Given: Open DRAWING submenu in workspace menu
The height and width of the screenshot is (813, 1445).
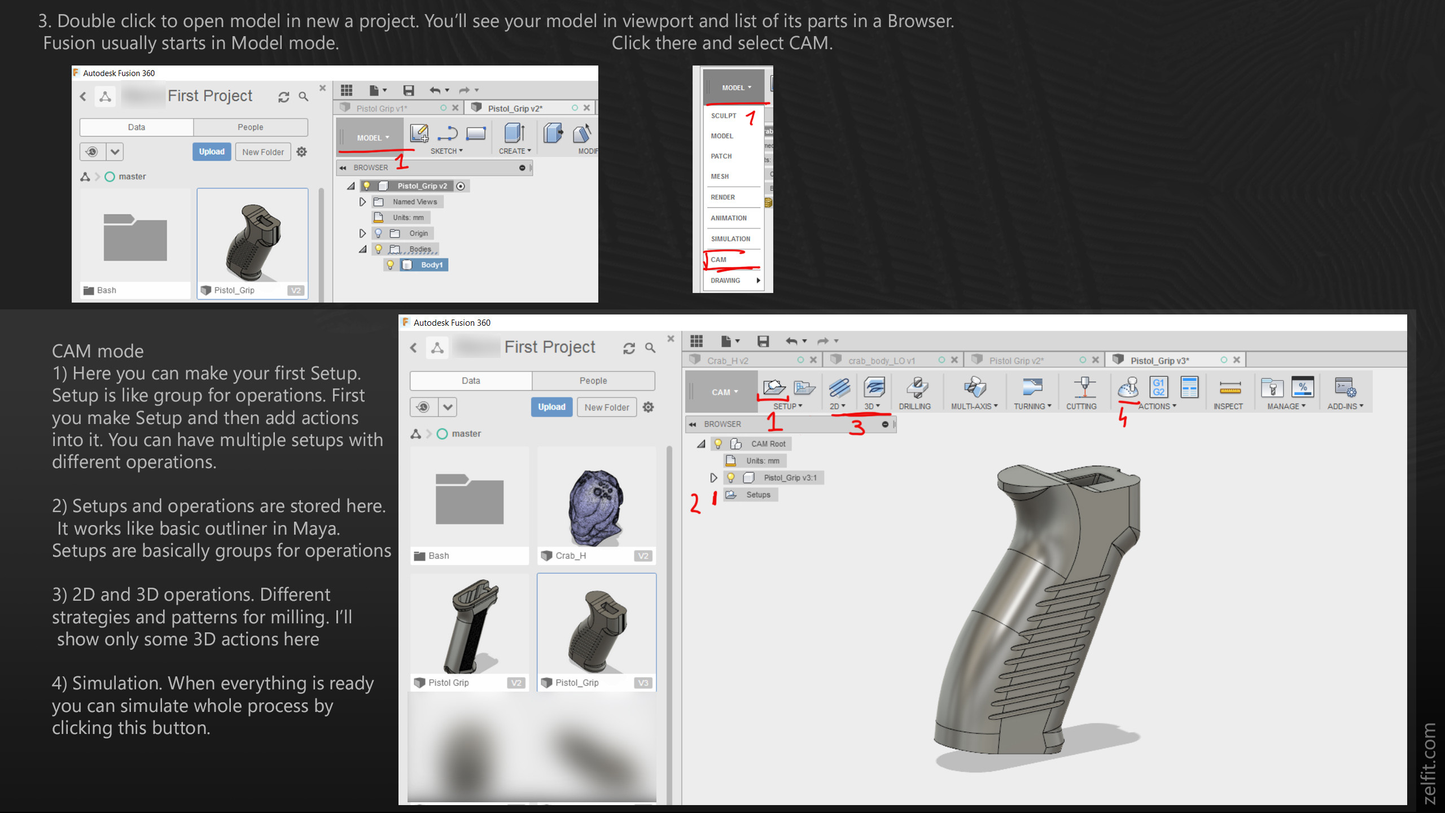Looking at the screenshot, I should 733,281.
